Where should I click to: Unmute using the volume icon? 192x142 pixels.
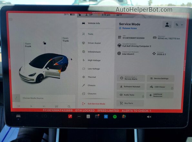tap(149, 117)
